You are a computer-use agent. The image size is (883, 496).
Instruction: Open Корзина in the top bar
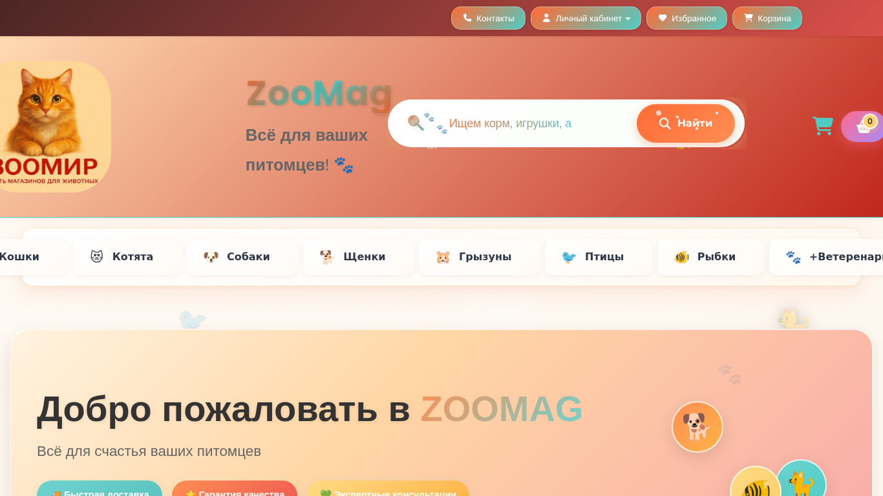tap(767, 18)
